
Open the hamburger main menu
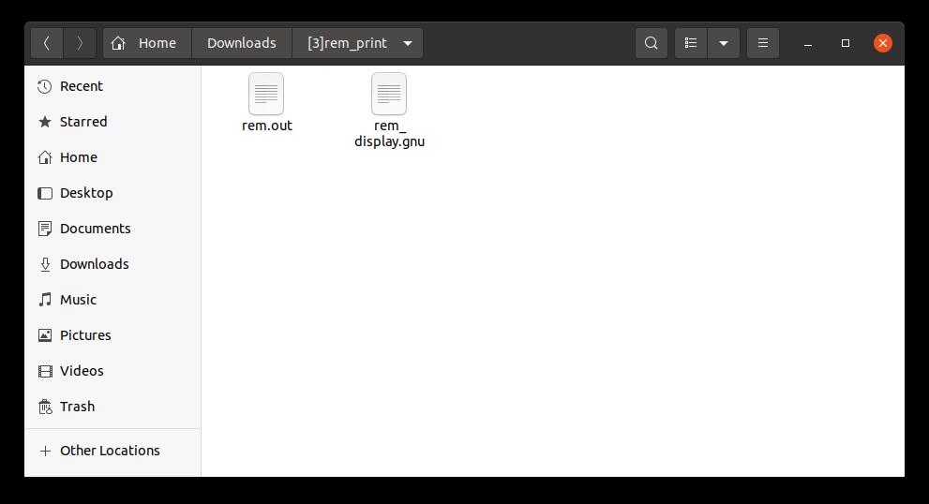[x=763, y=43]
